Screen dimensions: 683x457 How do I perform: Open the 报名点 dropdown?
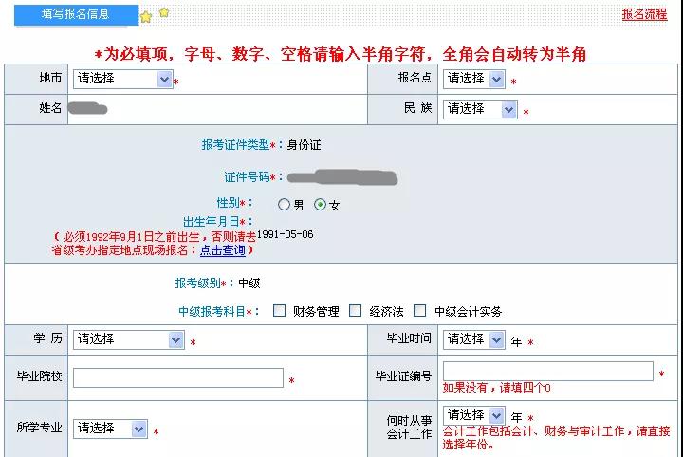click(474, 80)
